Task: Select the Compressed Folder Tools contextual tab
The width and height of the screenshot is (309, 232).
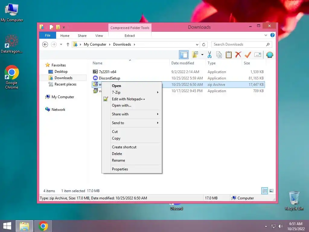Action: [130, 27]
